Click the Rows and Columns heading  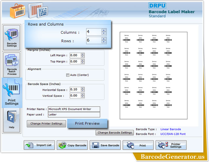pos(46,24)
